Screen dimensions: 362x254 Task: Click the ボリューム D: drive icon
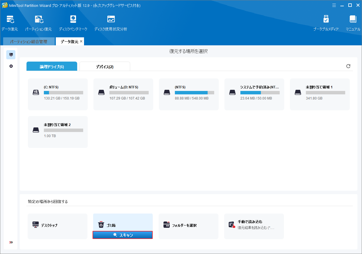(101, 92)
